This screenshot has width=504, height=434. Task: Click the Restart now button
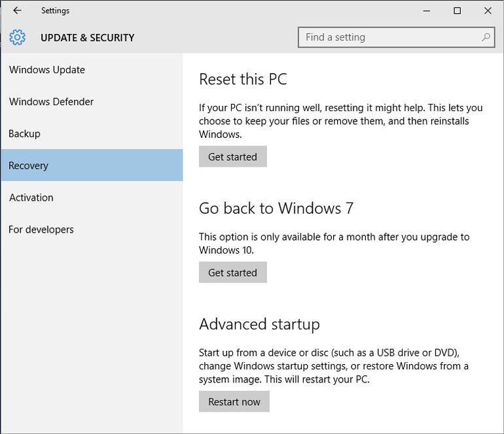234,402
